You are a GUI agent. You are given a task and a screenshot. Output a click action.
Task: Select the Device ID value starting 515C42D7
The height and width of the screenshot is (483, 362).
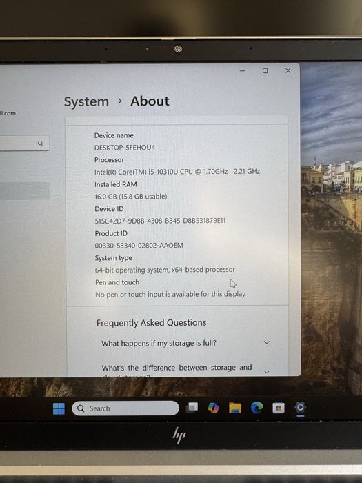(x=160, y=221)
